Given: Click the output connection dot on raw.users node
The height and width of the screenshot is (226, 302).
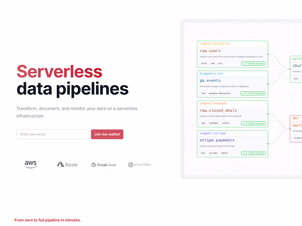Looking at the screenshot, I should 268,54.
